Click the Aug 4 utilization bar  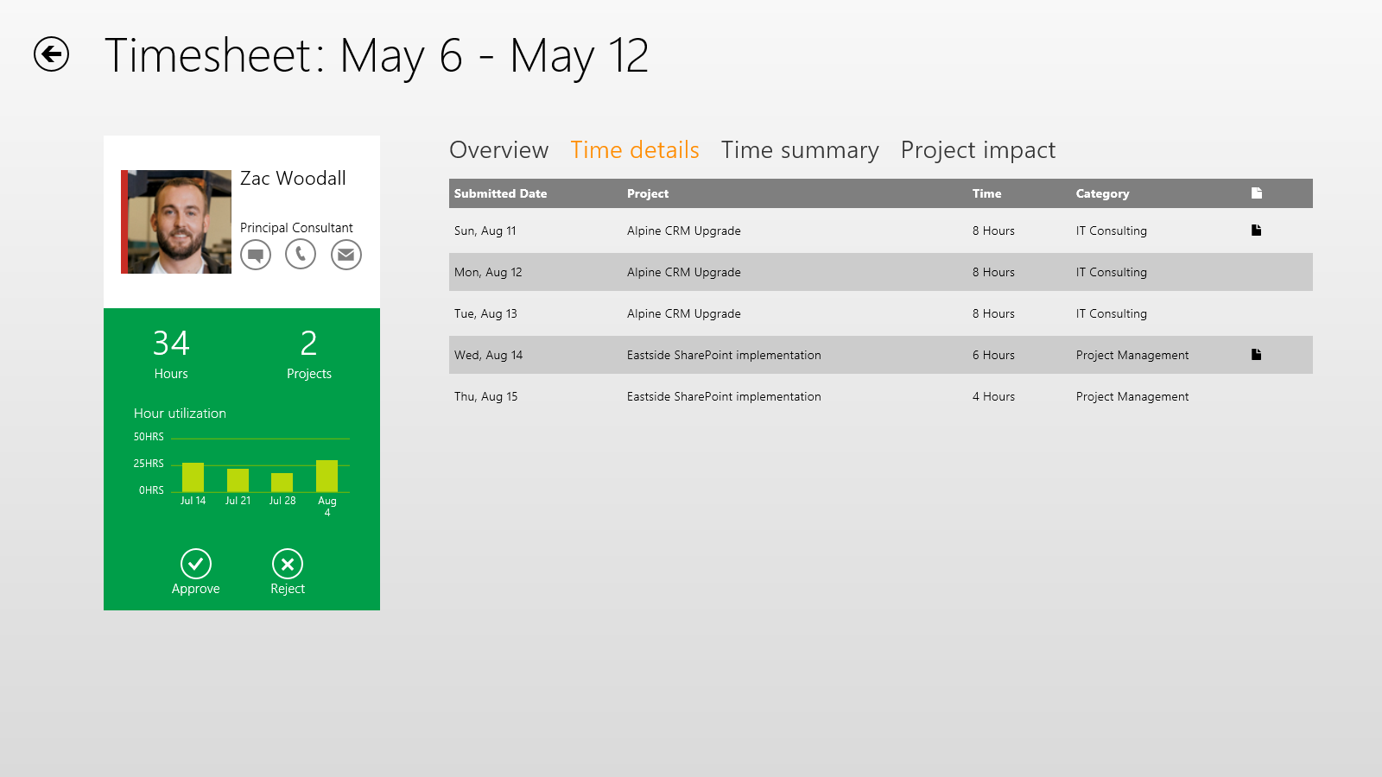click(x=326, y=476)
